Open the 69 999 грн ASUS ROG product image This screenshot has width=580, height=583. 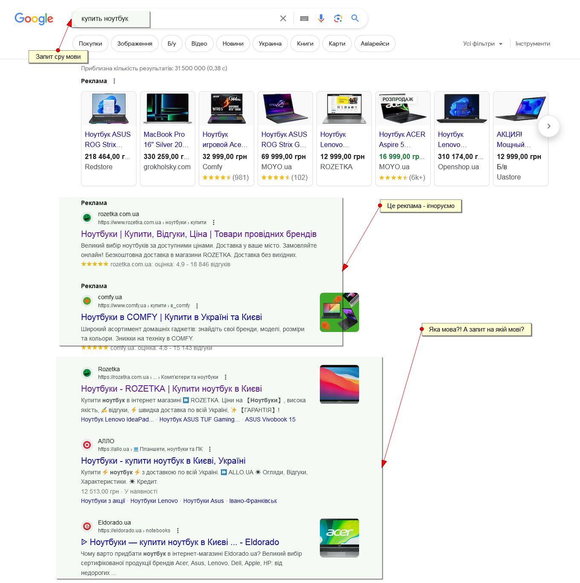tap(285, 109)
